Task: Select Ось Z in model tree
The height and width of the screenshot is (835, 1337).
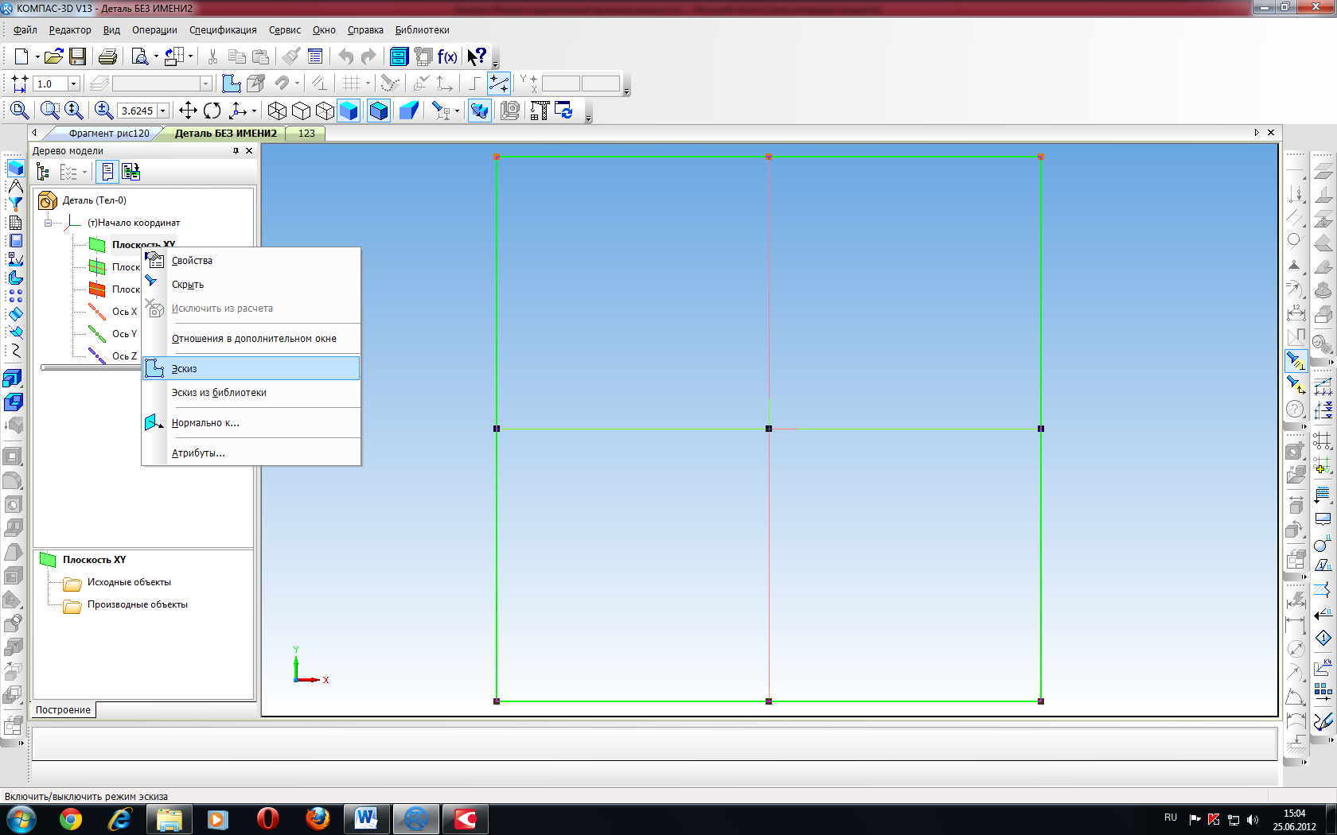Action: click(124, 355)
